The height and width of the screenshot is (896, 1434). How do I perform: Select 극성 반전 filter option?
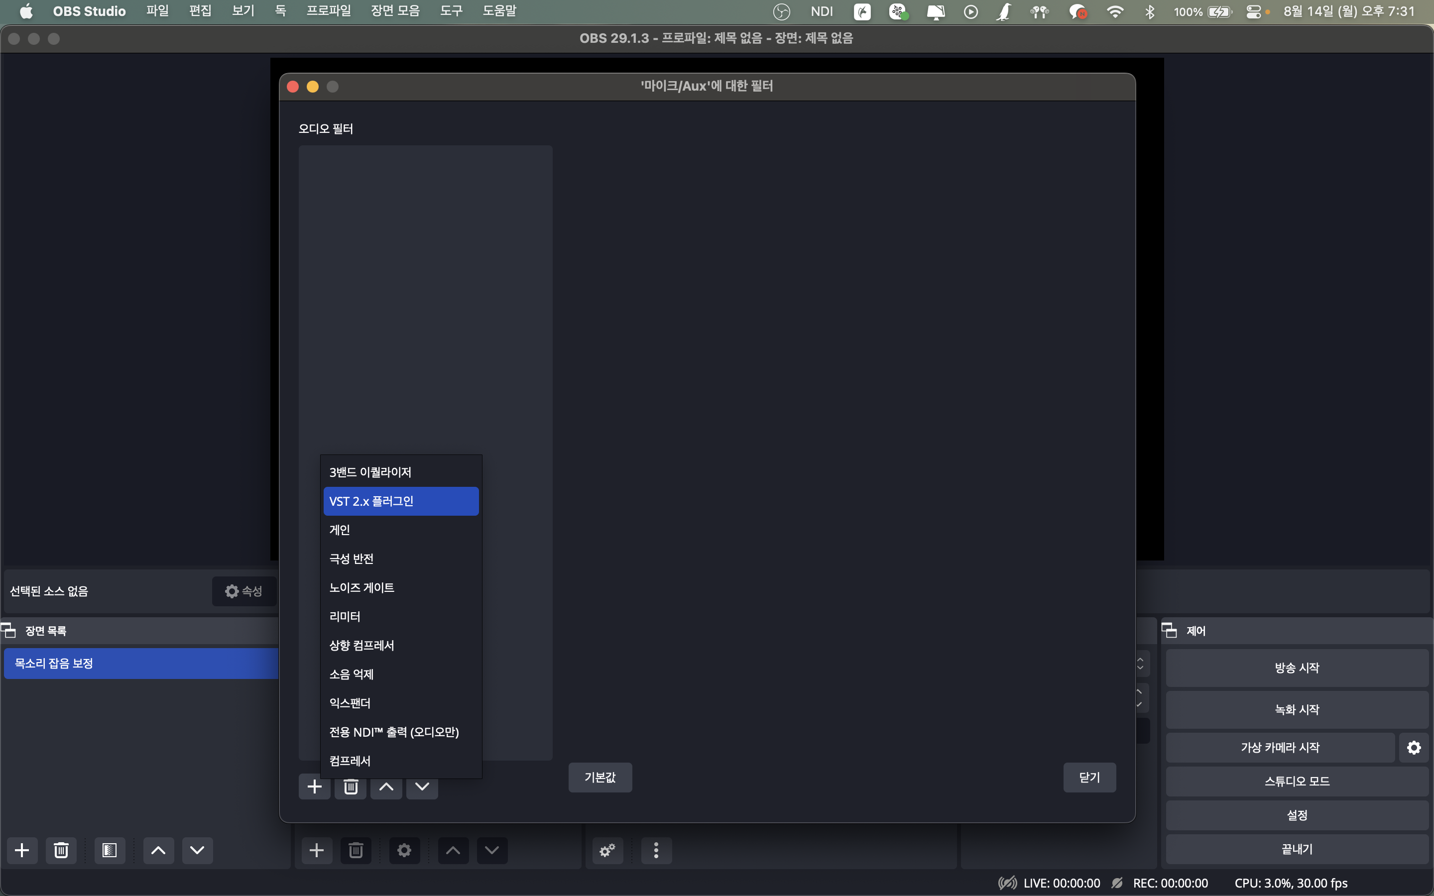tap(401, 559)
